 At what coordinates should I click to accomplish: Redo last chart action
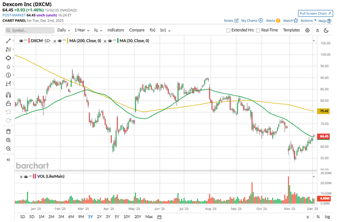[x=8, y=120]
